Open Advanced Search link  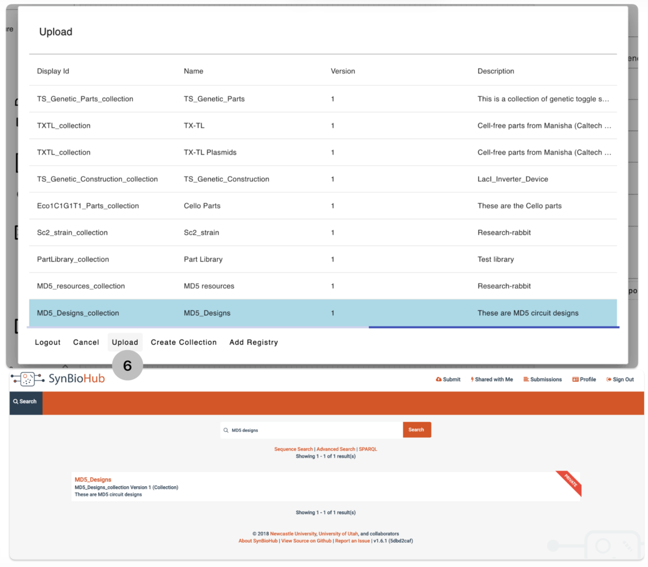[336, 449]
